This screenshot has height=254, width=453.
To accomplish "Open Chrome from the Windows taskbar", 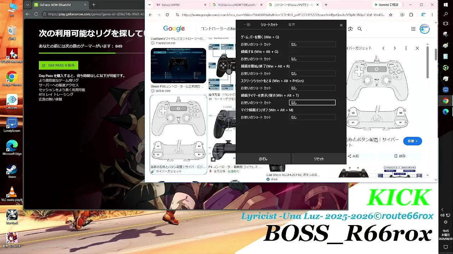I will 446,101.
